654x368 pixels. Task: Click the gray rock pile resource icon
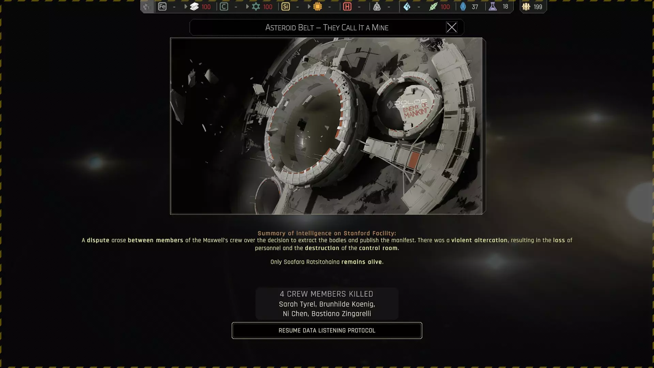tap(377, 6)
